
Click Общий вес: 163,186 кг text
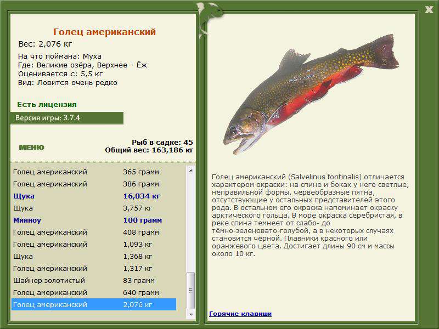coord(149,150)
